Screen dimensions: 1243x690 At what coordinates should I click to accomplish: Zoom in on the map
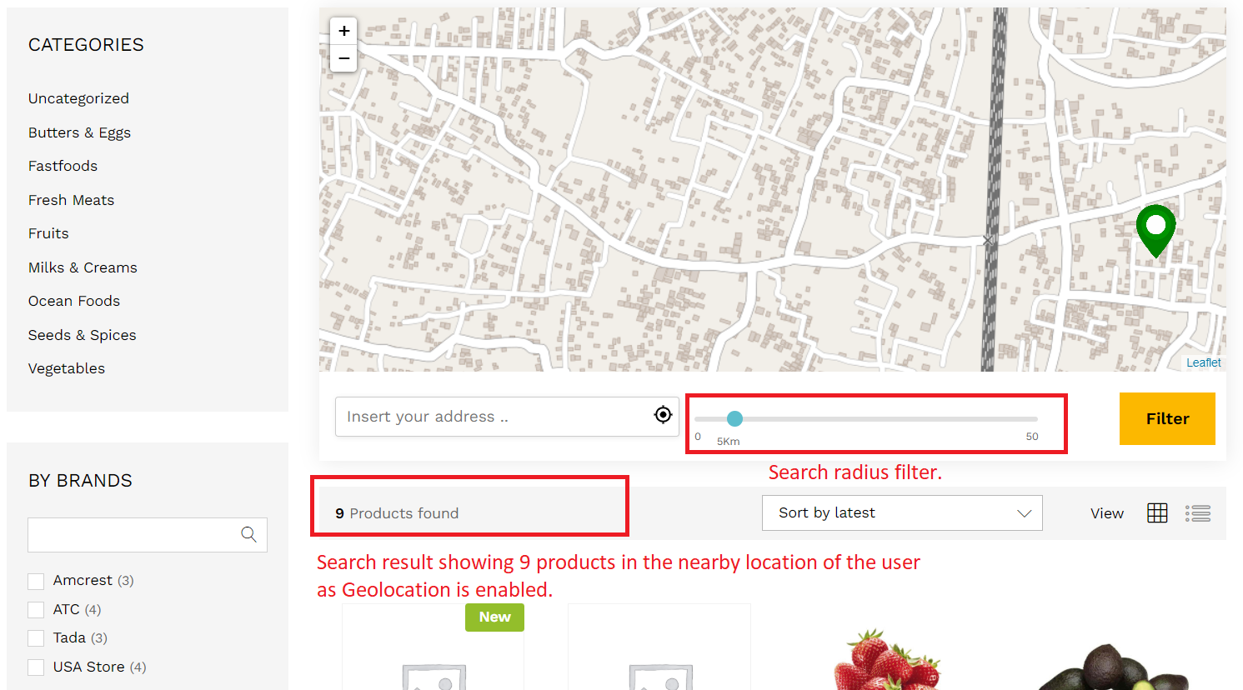(x=343, y=30)
